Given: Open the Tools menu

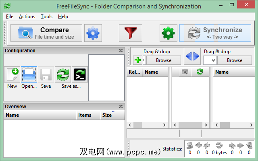Looking at the screenshot, I should click(x=47, y=17).
